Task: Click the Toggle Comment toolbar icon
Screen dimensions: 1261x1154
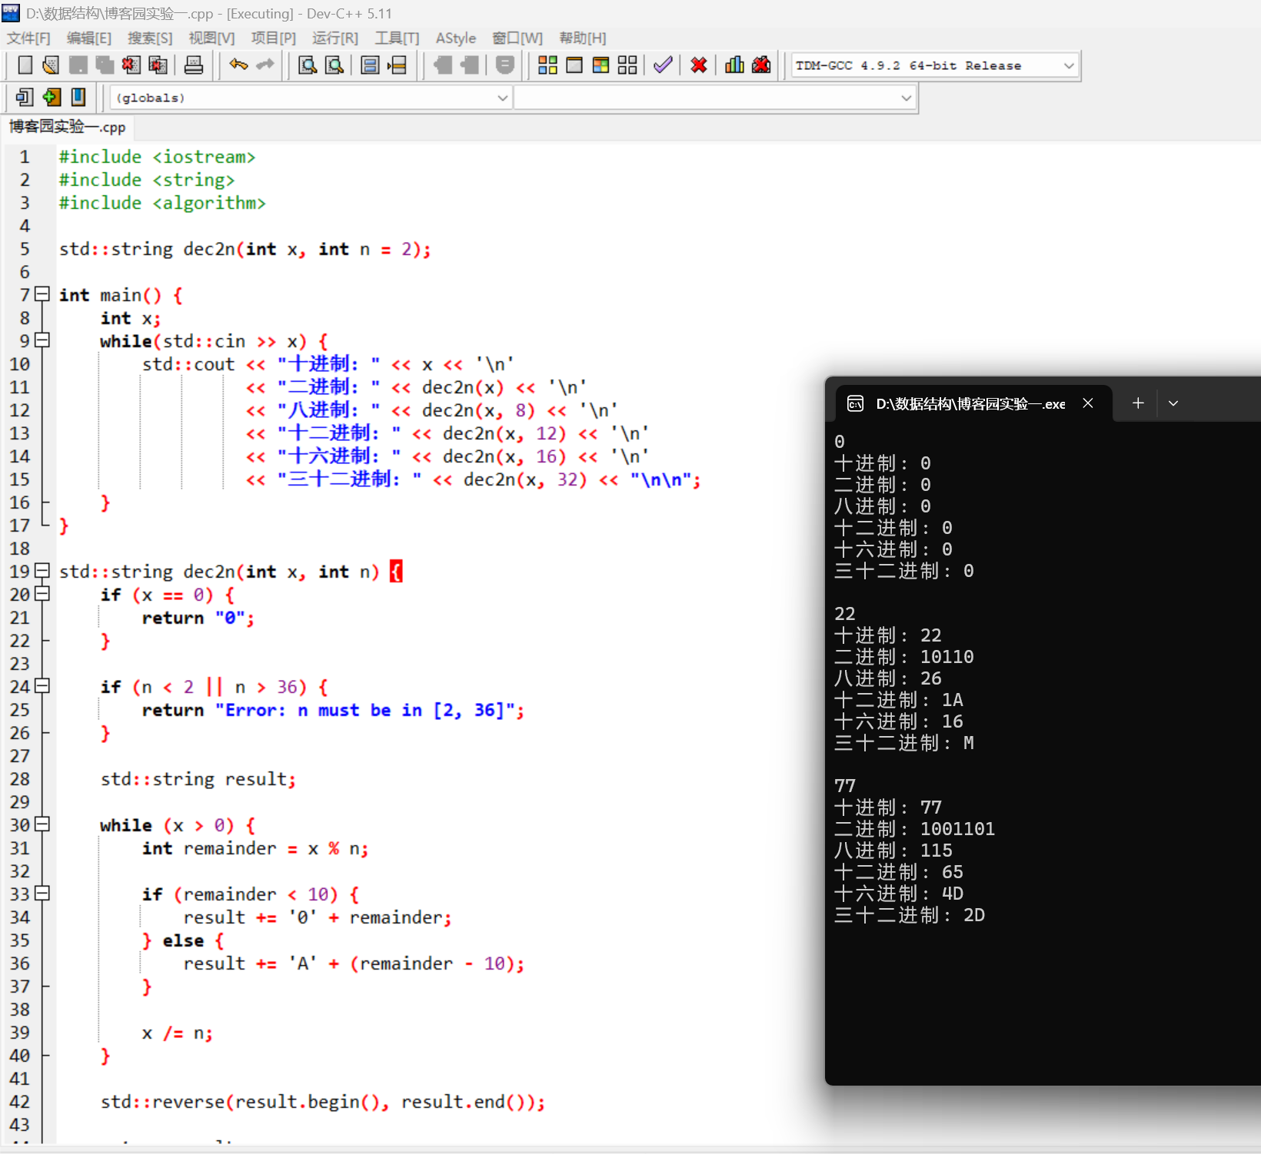Action: click(505, 65)
